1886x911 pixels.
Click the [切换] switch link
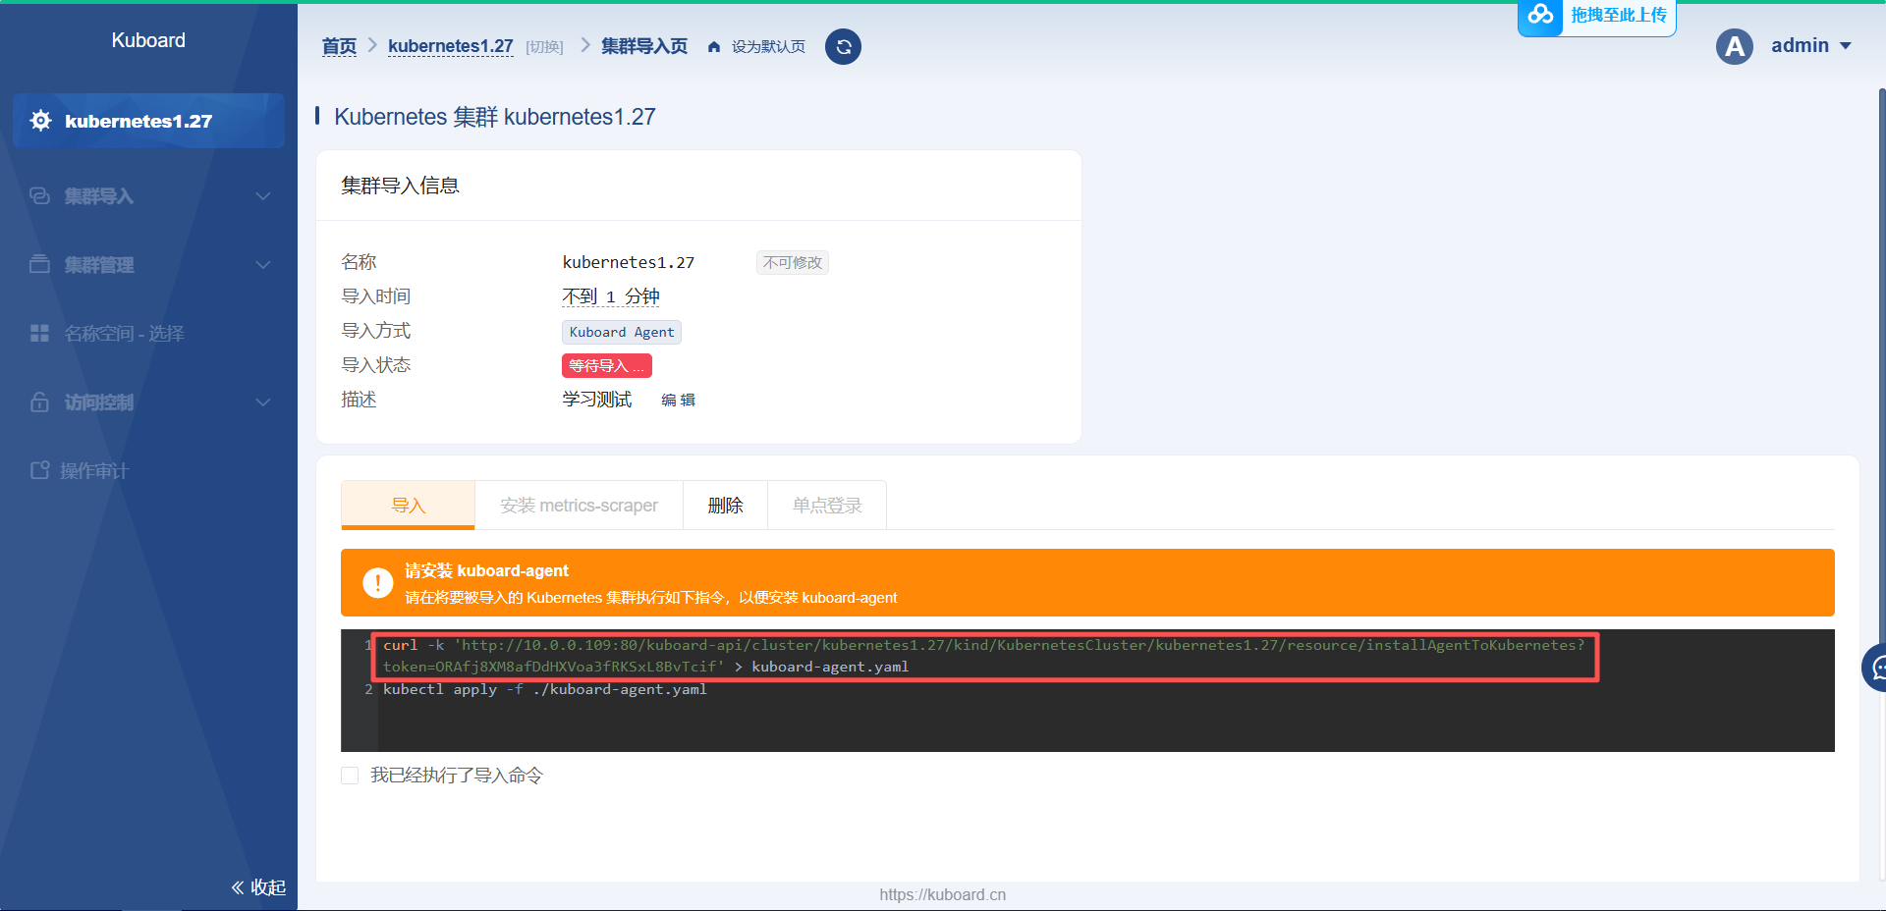click(x=544, y=47)
